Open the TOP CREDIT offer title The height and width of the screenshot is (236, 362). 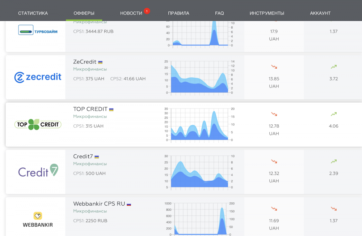[90, 109]
